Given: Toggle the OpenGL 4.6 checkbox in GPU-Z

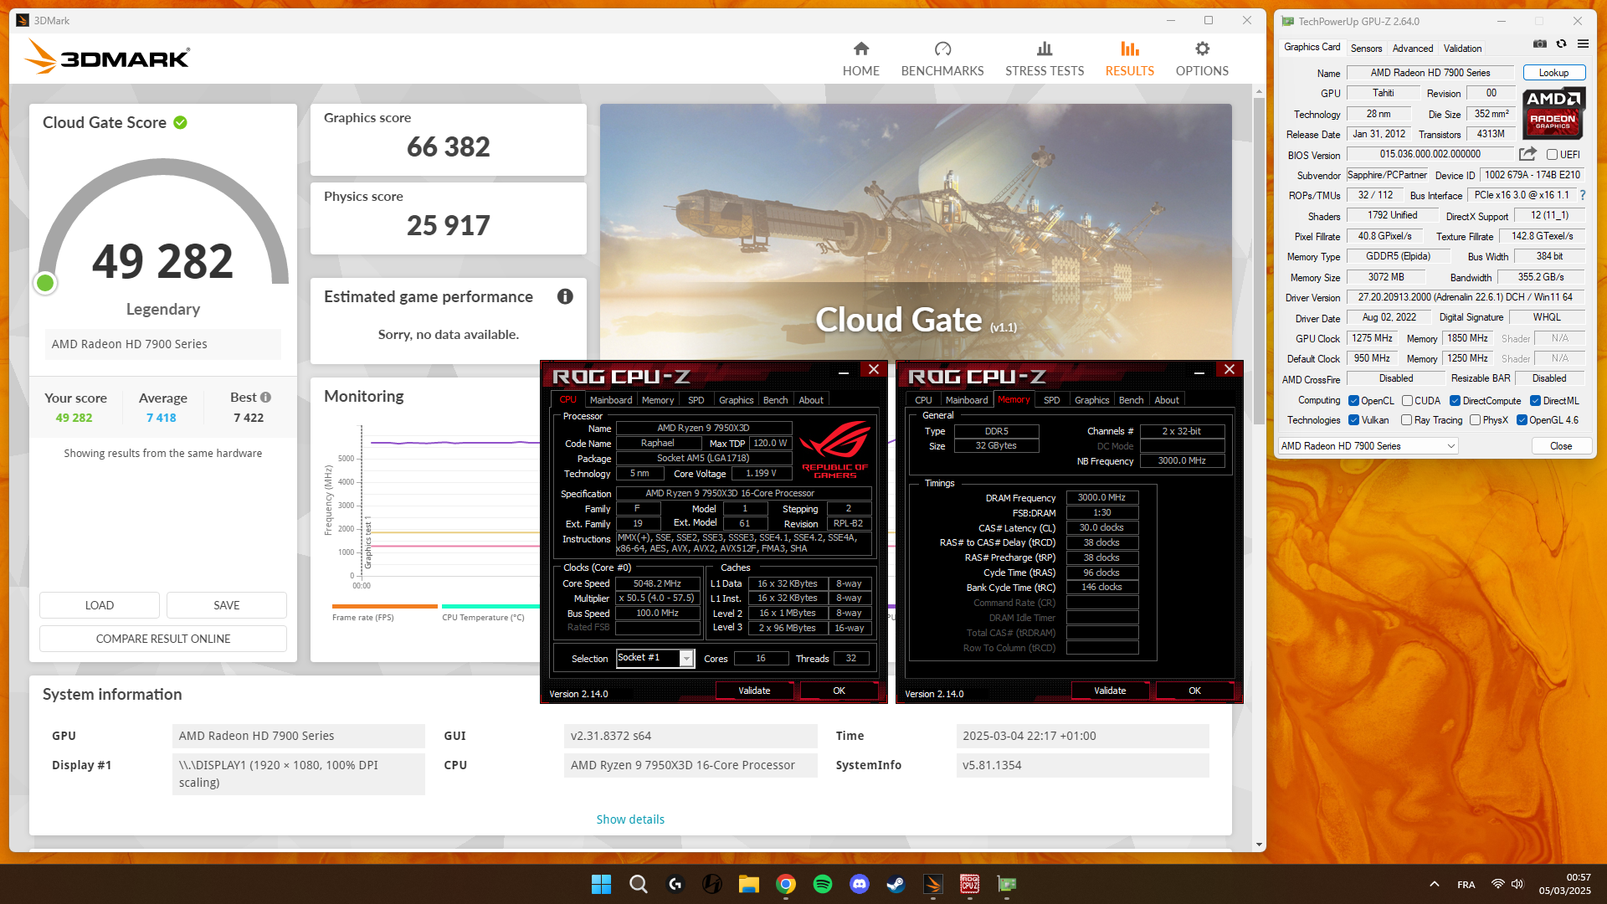Looking at the screenshot, I should (1522, 420).
